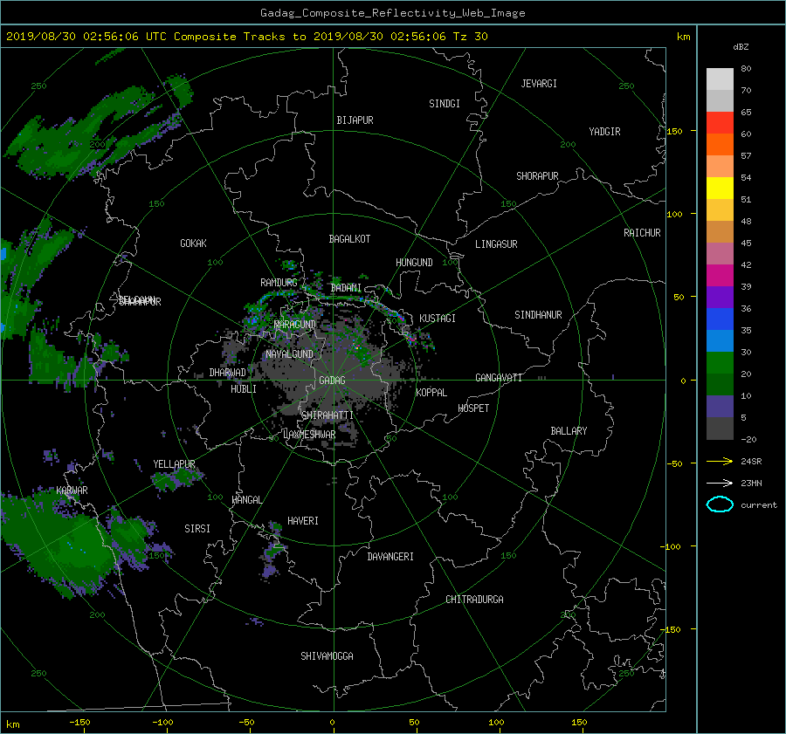Pick the lightest gray 70-80 dBZ swatch
The image size is (786, 734).
pos(720,79)
